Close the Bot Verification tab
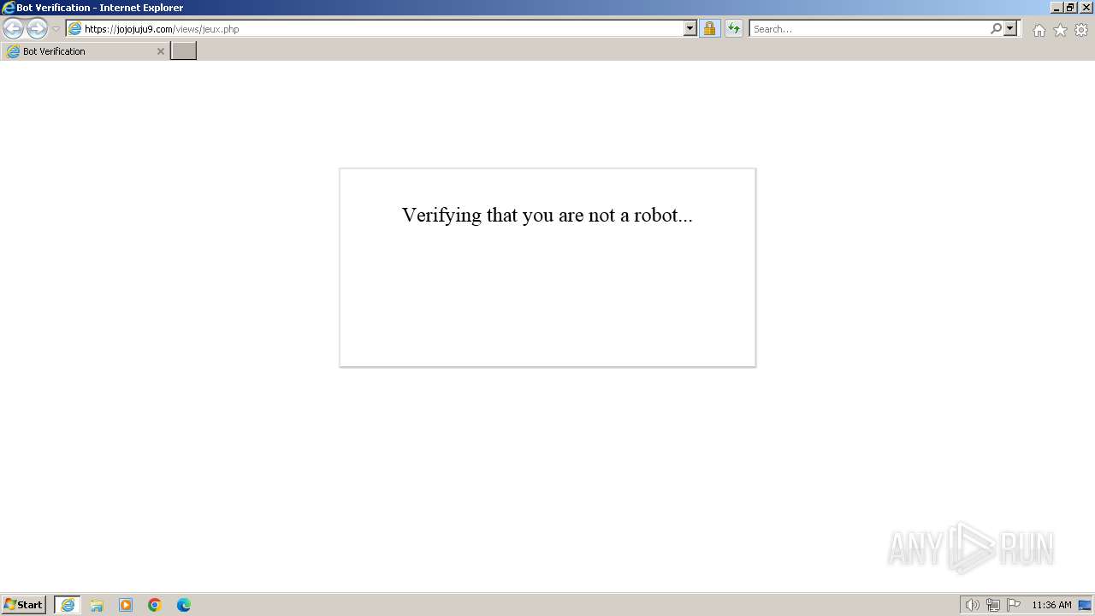 point(160,51)
